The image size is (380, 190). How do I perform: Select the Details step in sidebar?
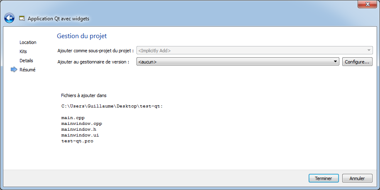26,61
